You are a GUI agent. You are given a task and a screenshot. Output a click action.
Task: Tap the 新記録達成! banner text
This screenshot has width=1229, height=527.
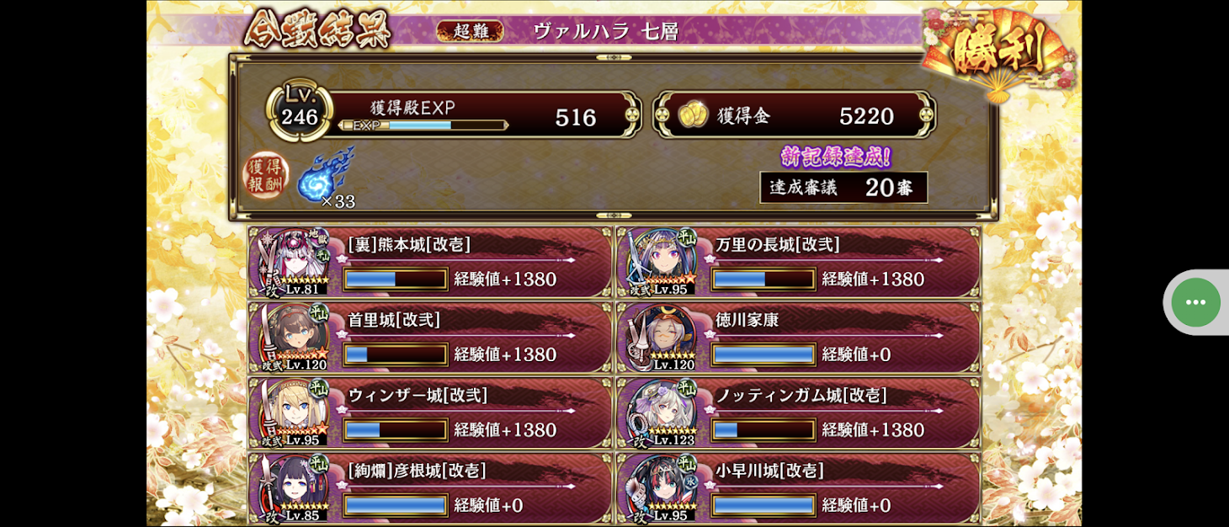[836, 157]
